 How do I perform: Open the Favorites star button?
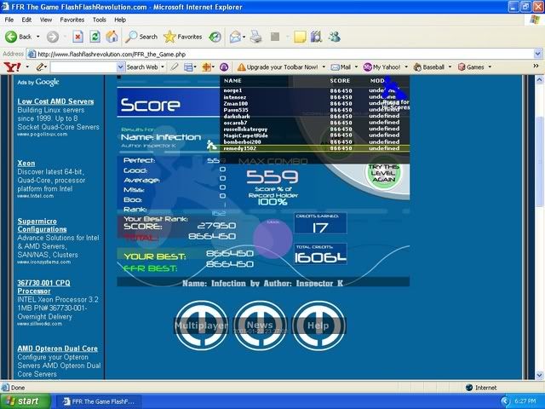tap(182, 37)
